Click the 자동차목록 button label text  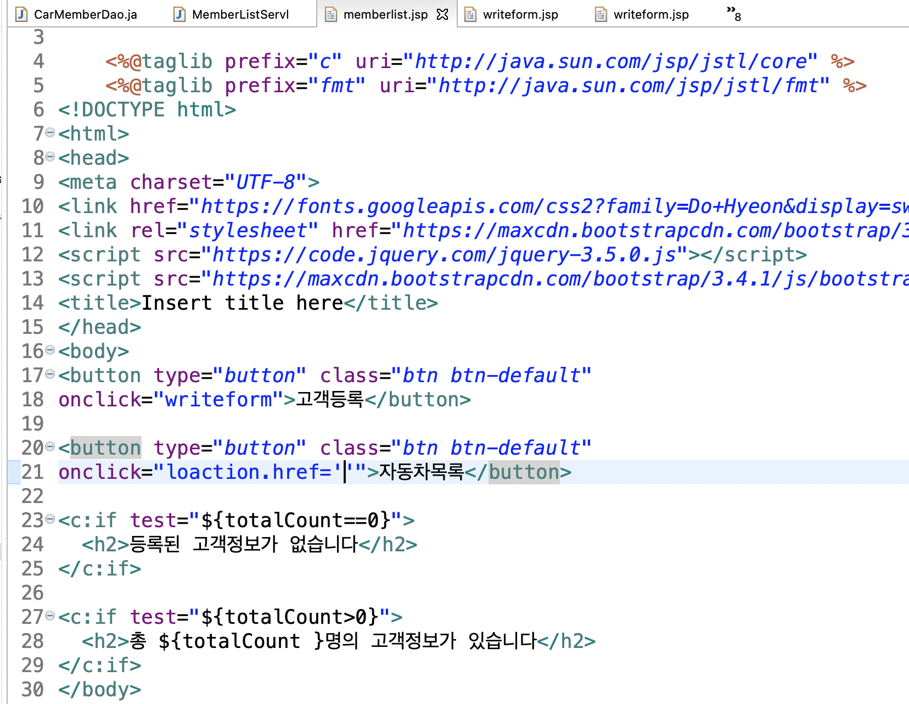tap(422, 472)
